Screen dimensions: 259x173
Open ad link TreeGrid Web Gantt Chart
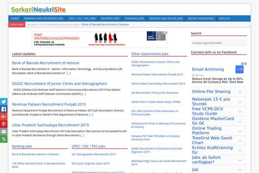point(212,140)
